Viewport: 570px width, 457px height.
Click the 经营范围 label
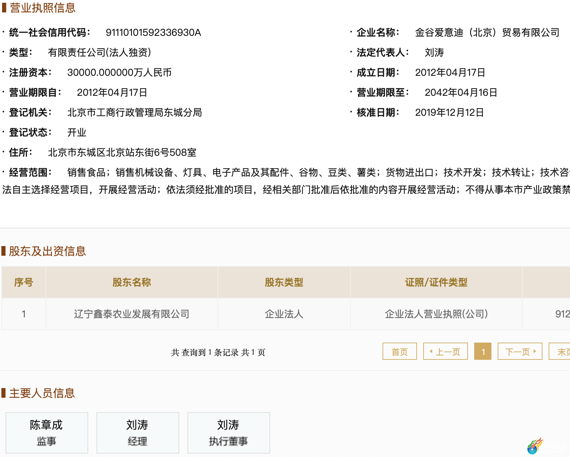(x=30, y=172)
